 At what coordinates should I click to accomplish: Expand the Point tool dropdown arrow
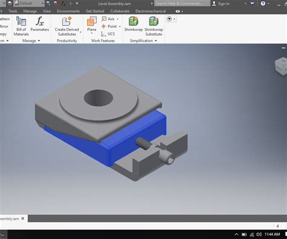click(x=120, y=27)
